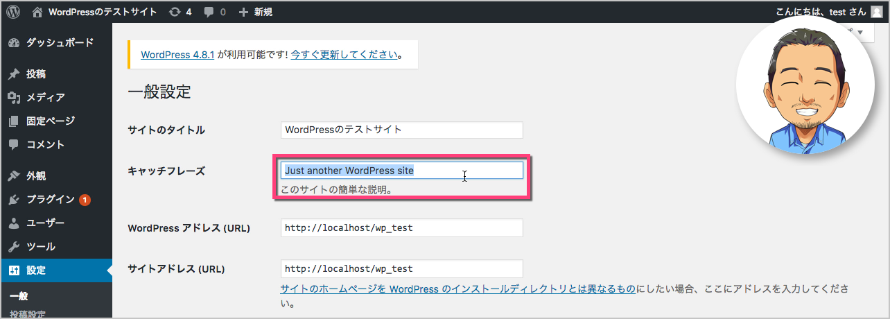
Task: Click the ユーザー person icon
Action: (14, 223)
